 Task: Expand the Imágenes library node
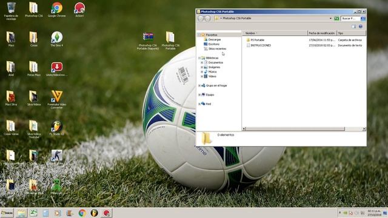202,67
